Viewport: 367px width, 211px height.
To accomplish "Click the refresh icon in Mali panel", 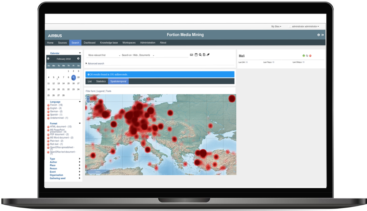I will point(307,56).
